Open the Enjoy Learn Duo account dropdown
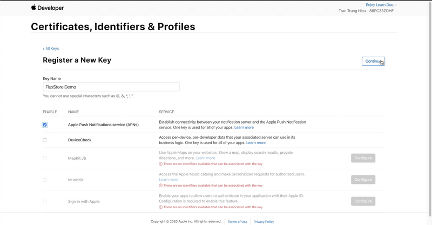Viewport: 432px width, 225px height. pyautogui.click(x=381, y=5)
